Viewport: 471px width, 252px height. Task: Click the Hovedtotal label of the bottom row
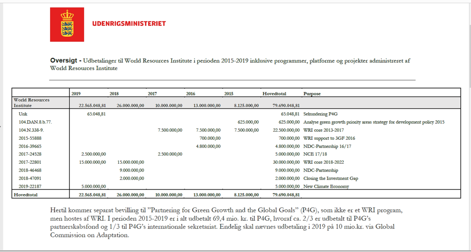pyautogui.click(x=25, y=195)
